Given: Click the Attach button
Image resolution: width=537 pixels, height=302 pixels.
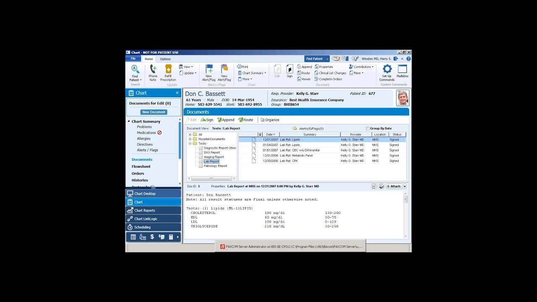Looking at the screenshot, I should (394, 186).
